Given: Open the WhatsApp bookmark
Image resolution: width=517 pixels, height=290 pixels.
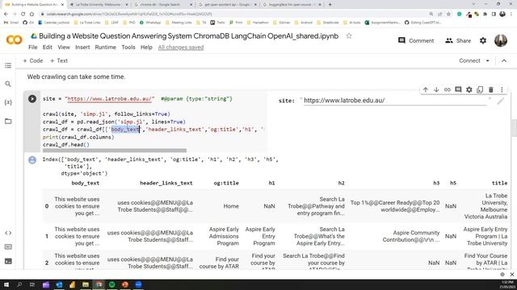Looking at the screenshot, I should point(150,23).
